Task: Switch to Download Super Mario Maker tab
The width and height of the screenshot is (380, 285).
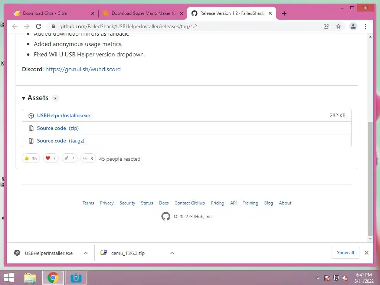Action: tap(143, 13)
